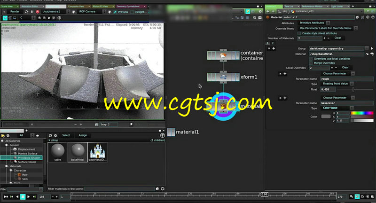Switch to the Composite View tab
The image size is (376, 203).
pos(78,7)
